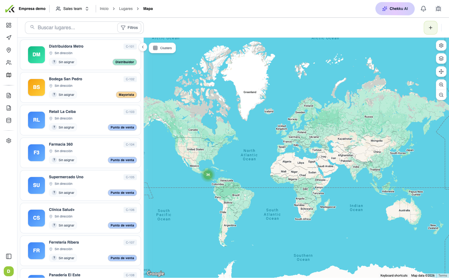449x280 pixels.
Task: Focus the Buscar lugares search field
Action: coord(75,28)
